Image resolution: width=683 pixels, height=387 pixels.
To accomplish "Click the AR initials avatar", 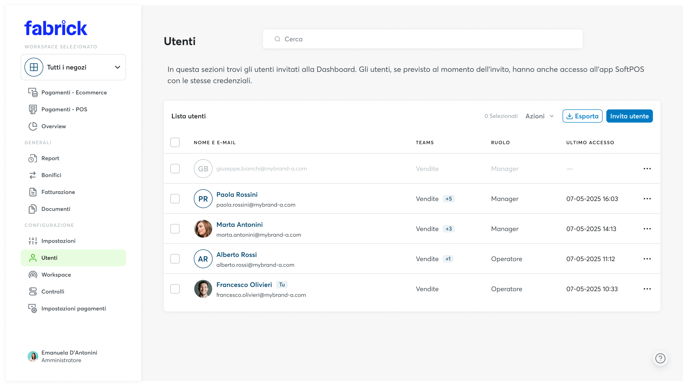I will (x=203, y=259).
